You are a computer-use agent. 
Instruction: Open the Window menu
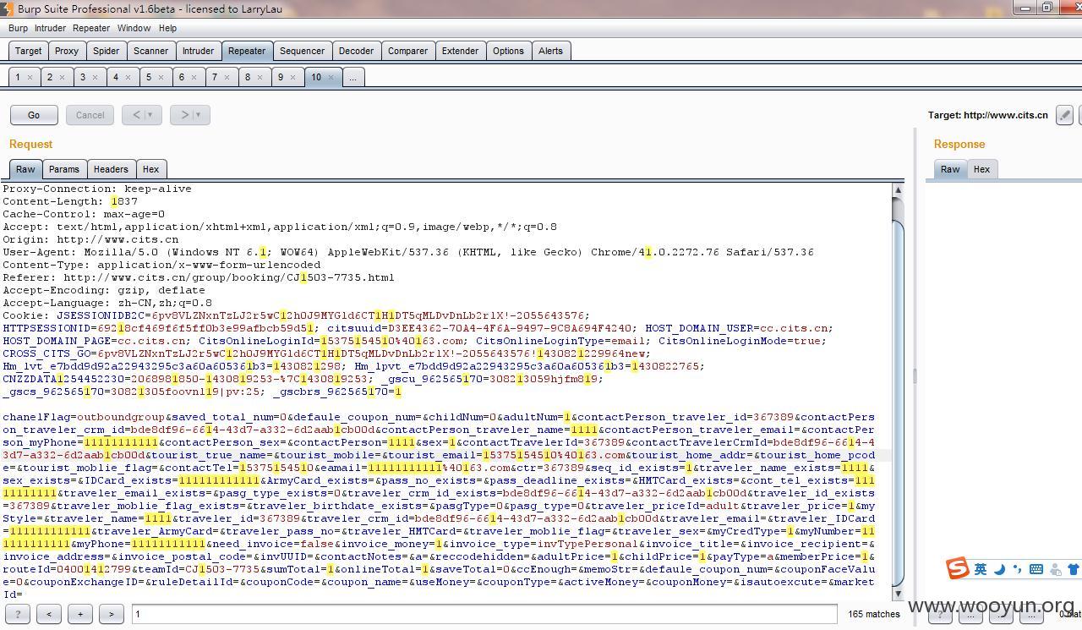[134, 28]
